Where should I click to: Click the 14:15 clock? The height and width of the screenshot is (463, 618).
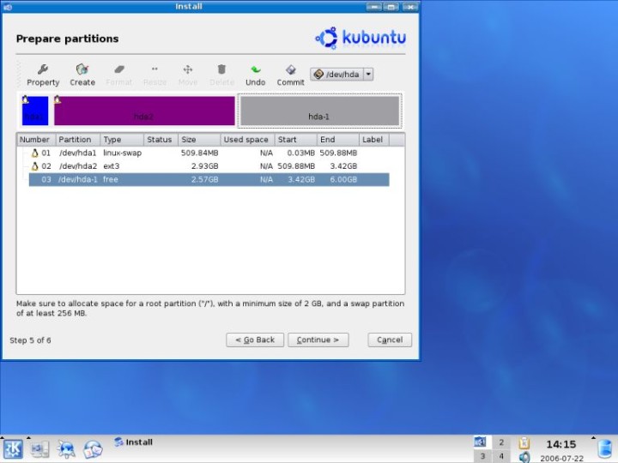point(560,444)
